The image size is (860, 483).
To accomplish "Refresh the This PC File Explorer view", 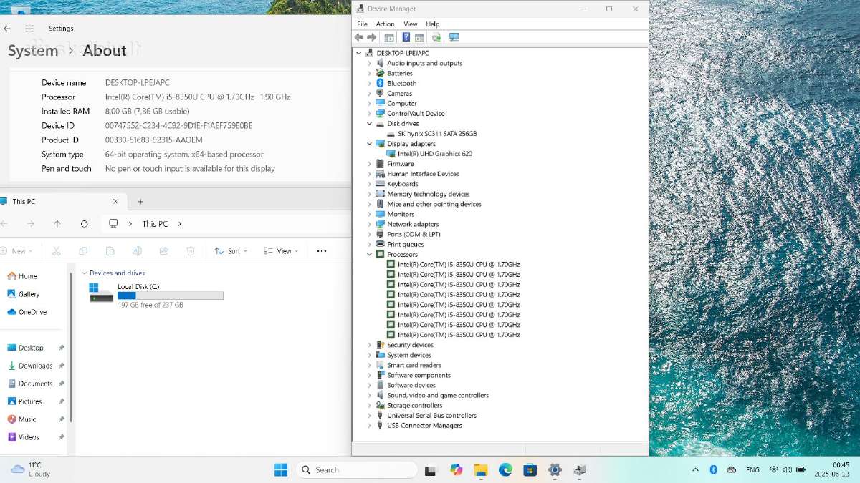I will (x=85, y=224).
